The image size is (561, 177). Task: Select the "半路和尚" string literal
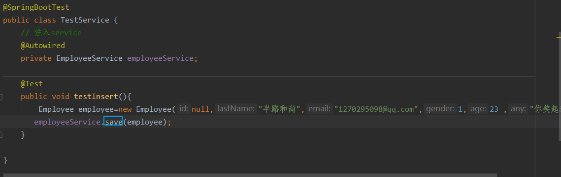(x=279, y=109)
